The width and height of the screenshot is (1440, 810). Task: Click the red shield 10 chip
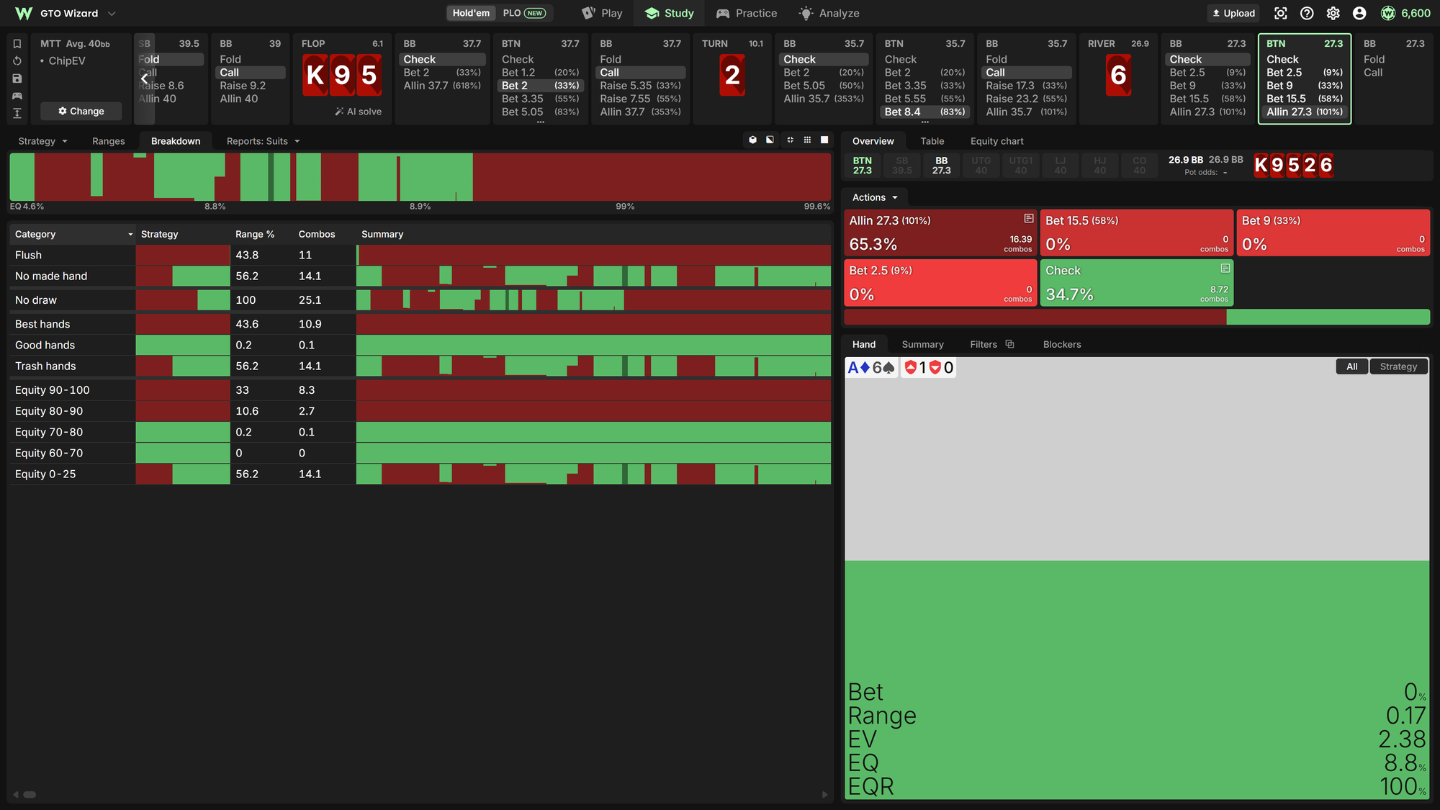(x=929, y=368)
